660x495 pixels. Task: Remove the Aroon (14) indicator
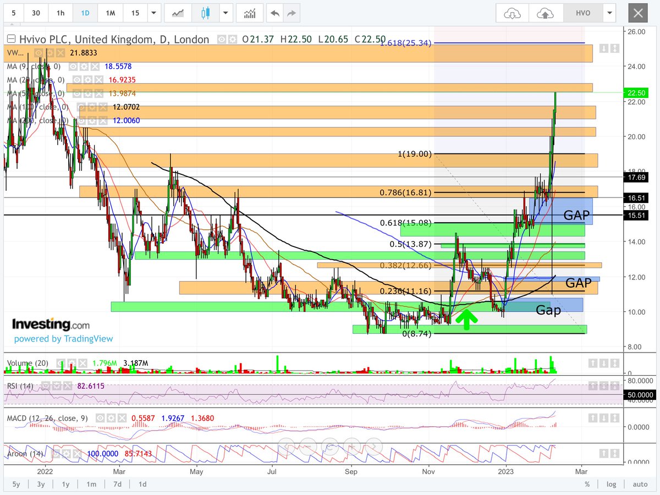coord(78,454)
